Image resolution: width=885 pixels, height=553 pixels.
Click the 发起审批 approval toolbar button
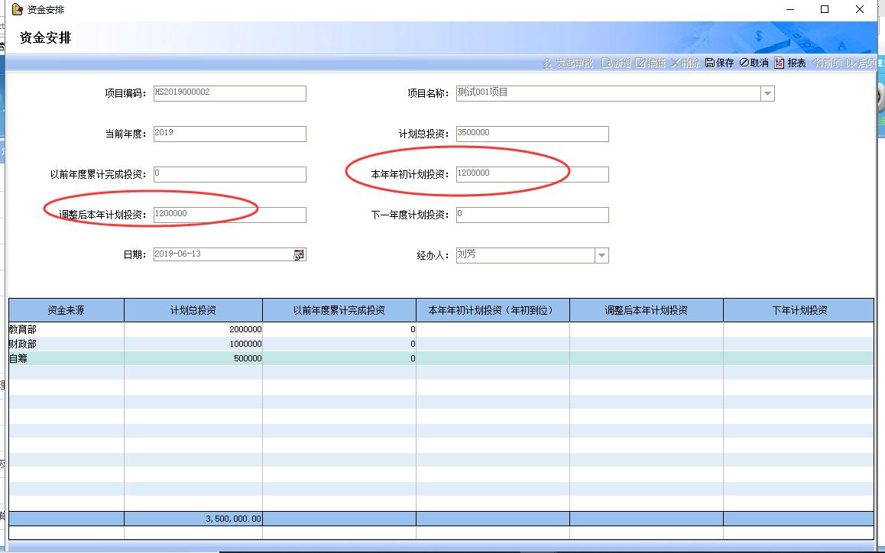tap(568, 63)
